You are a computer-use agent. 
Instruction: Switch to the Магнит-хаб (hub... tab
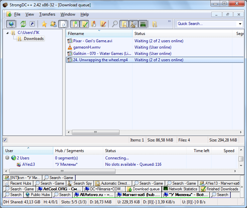(138, 195)
